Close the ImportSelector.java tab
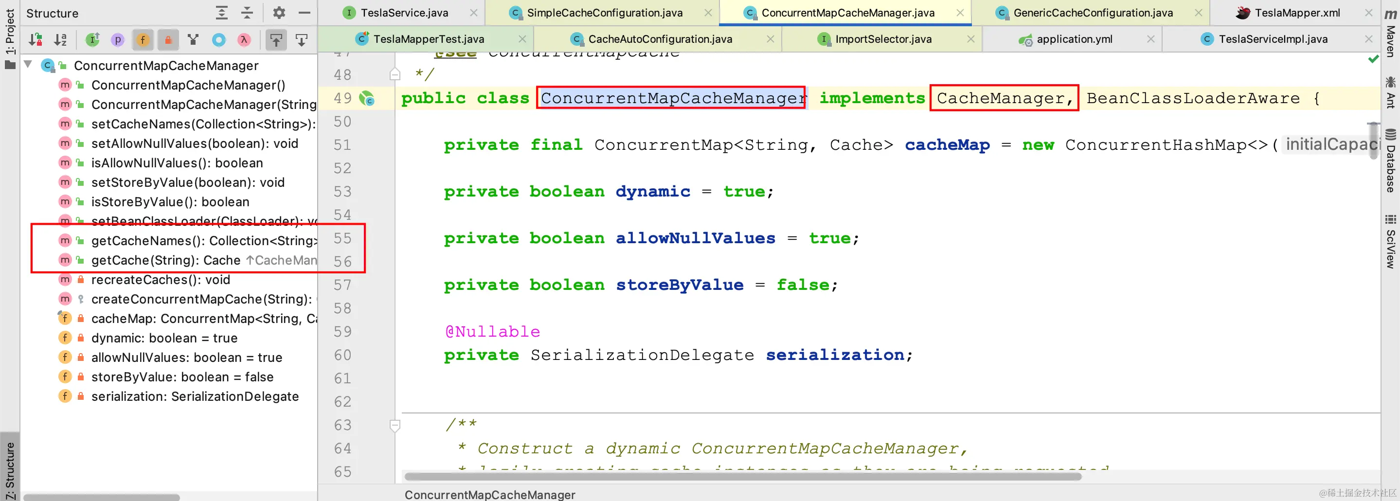The height and width of the screenshot is (501, 1400). (970, 39)
